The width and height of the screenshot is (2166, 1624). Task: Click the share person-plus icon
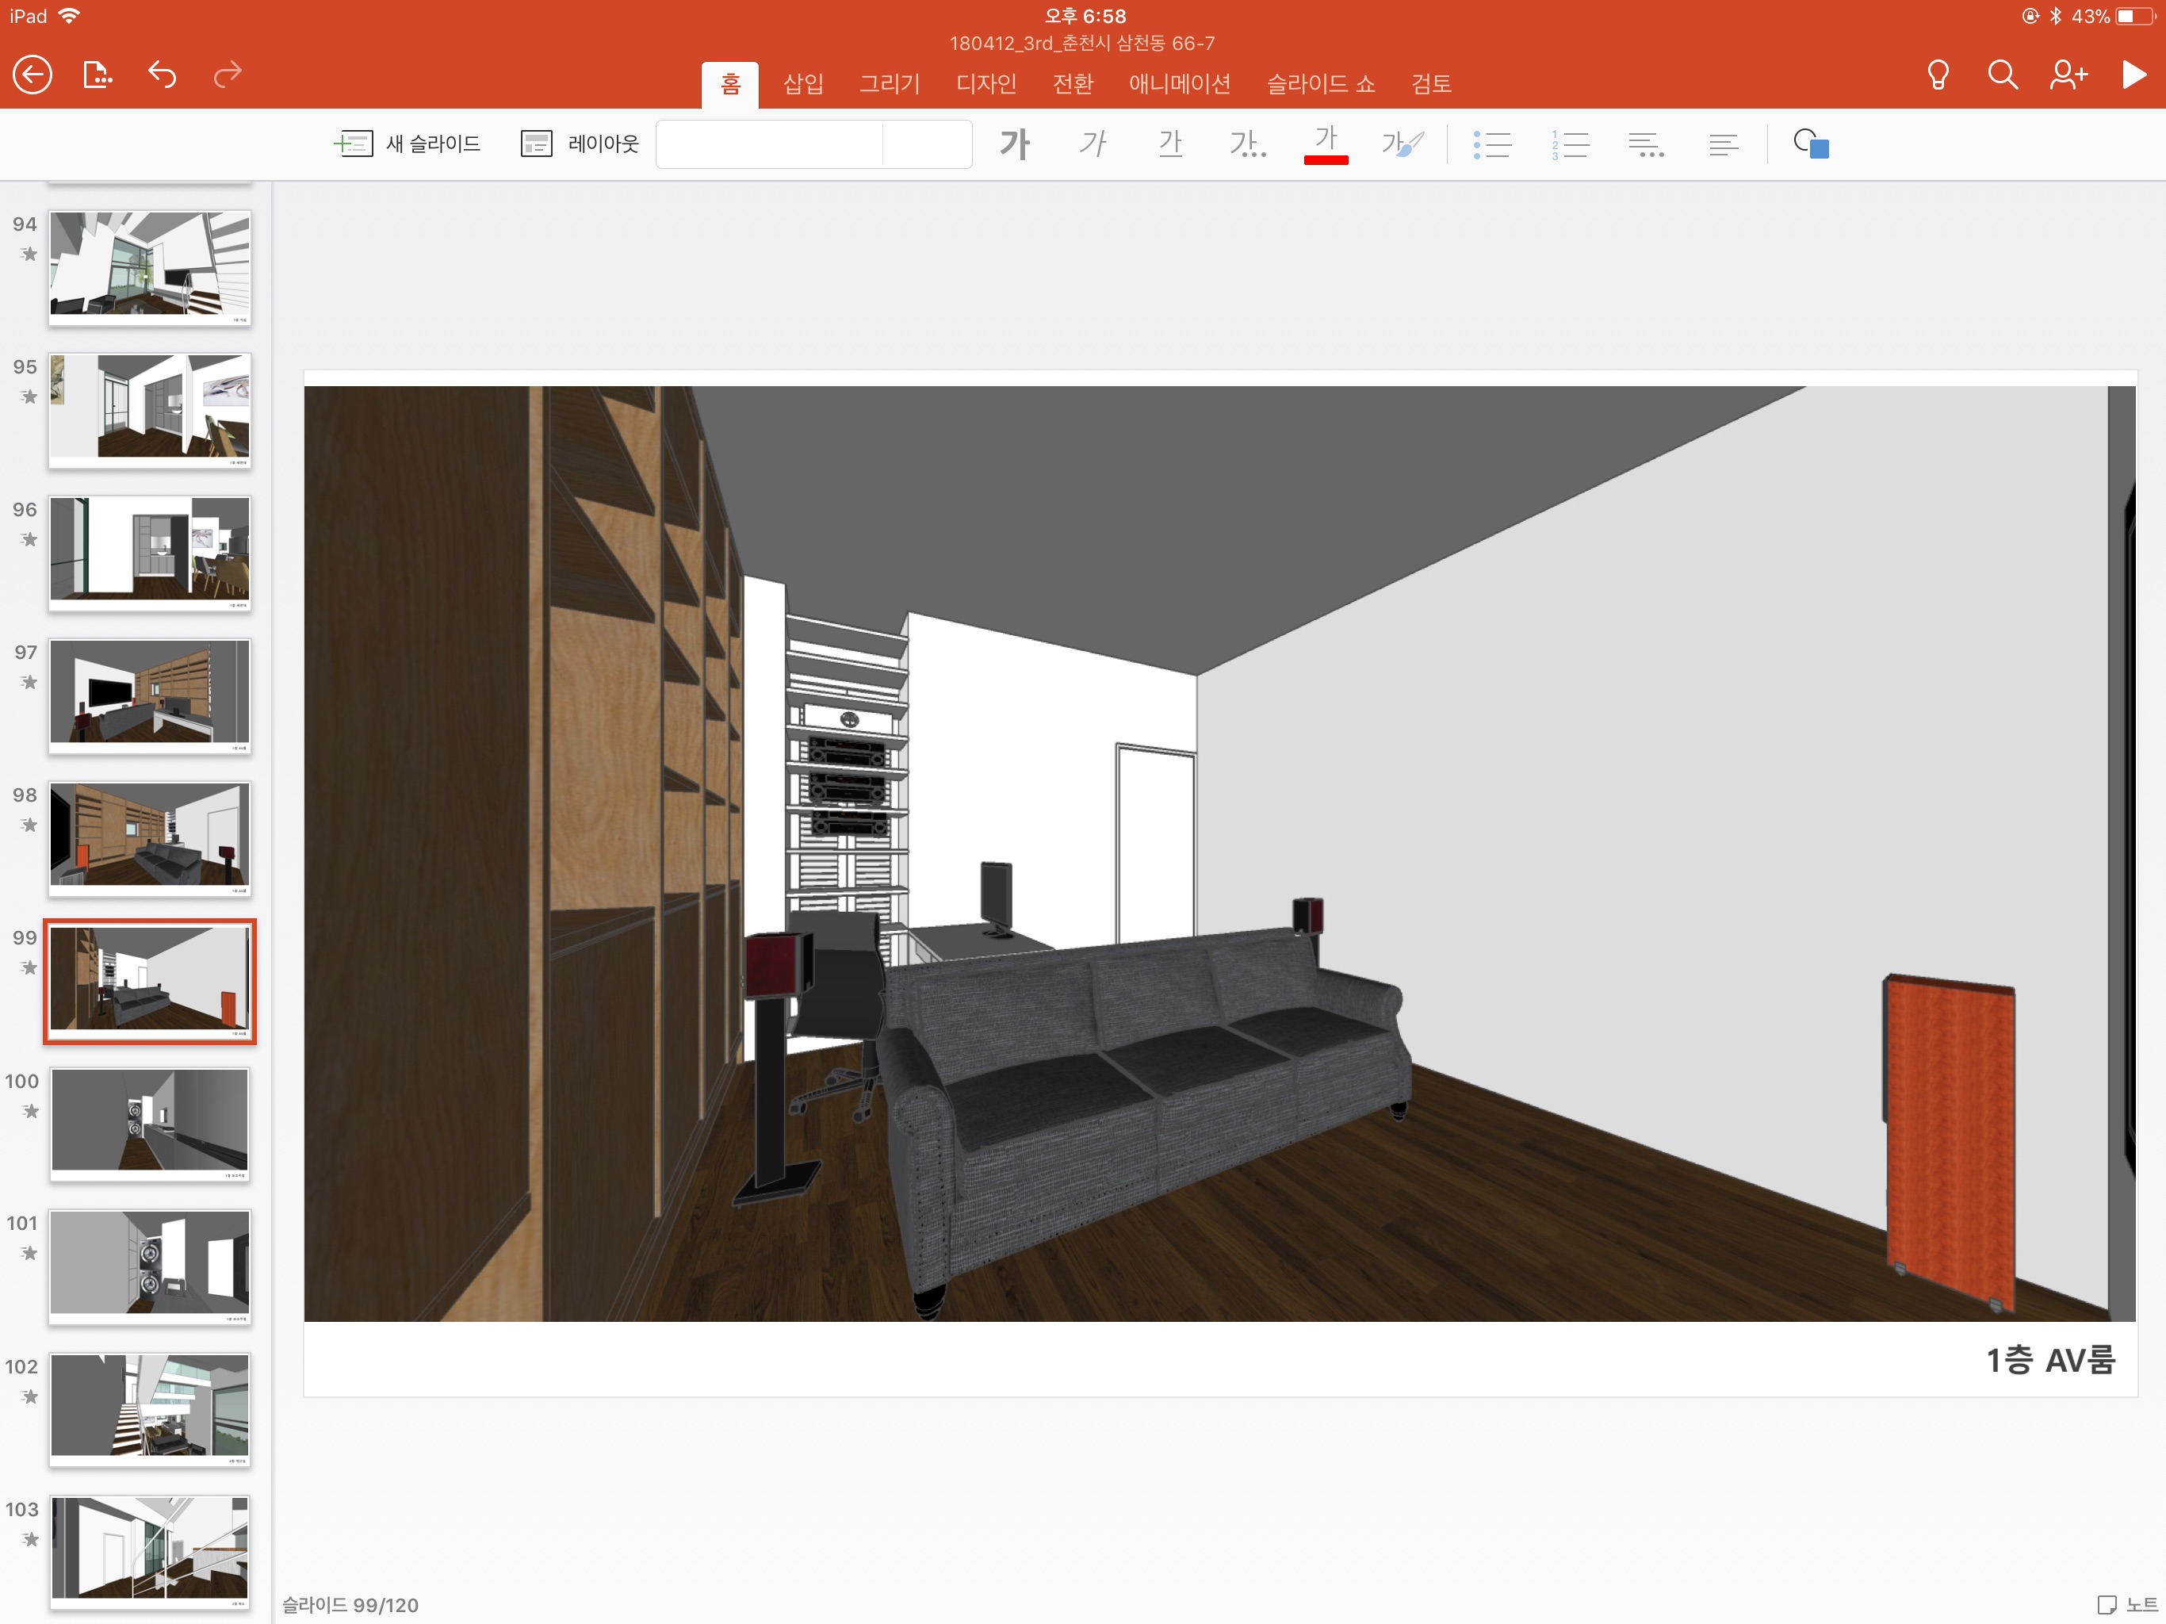point(2068,75)
